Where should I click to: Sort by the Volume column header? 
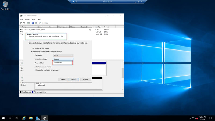pos(28,27)
